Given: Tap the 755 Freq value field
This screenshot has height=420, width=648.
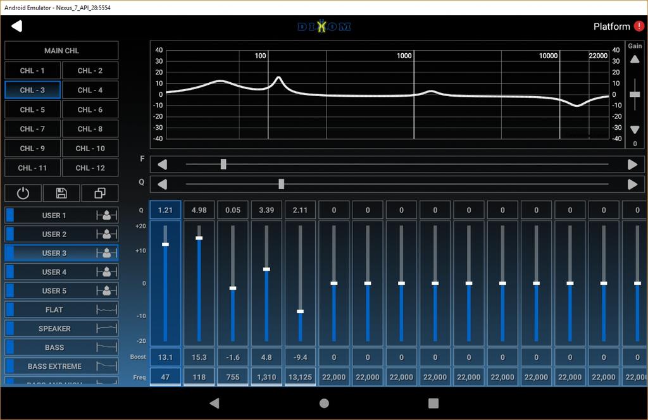Looking at the screenshot, I should [233, 377].
